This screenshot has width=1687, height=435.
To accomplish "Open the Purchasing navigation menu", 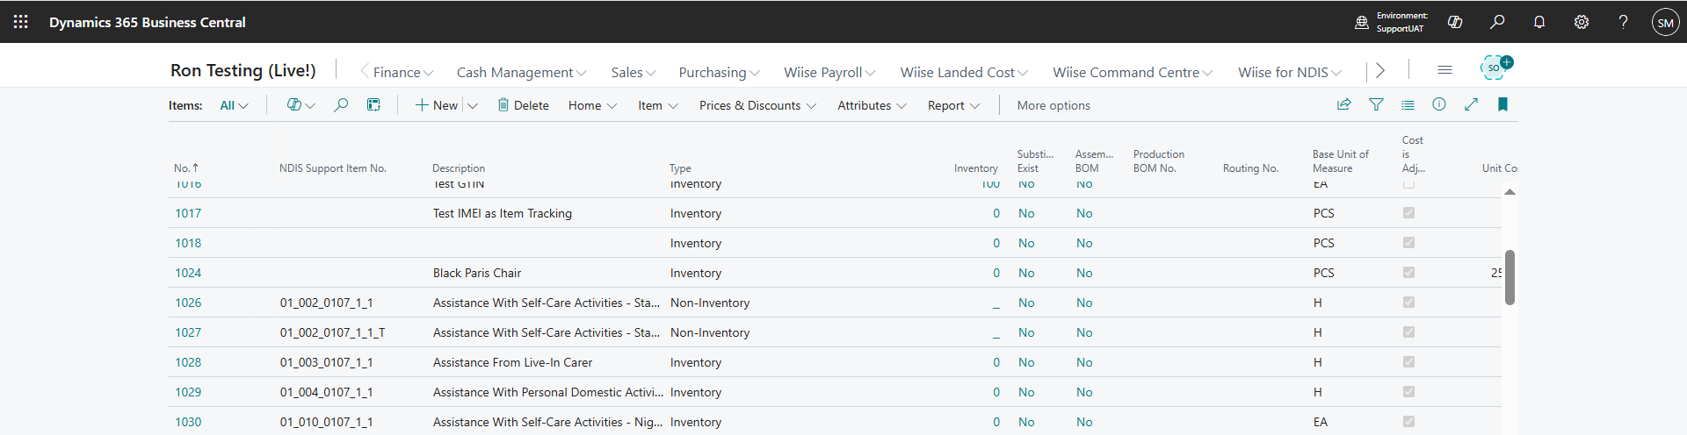I will [x=719, y=72].
